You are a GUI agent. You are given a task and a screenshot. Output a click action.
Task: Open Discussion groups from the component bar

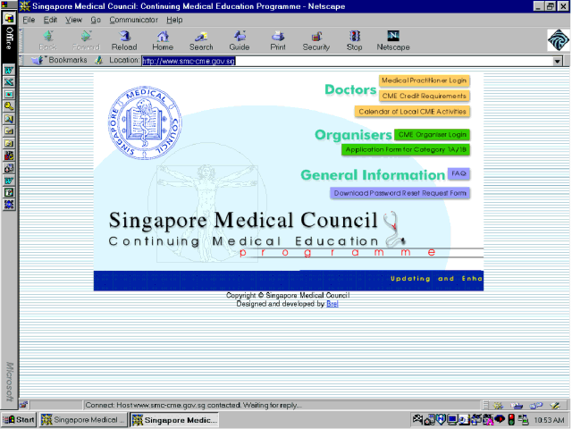pyautogui.click(x=536, y=405)
